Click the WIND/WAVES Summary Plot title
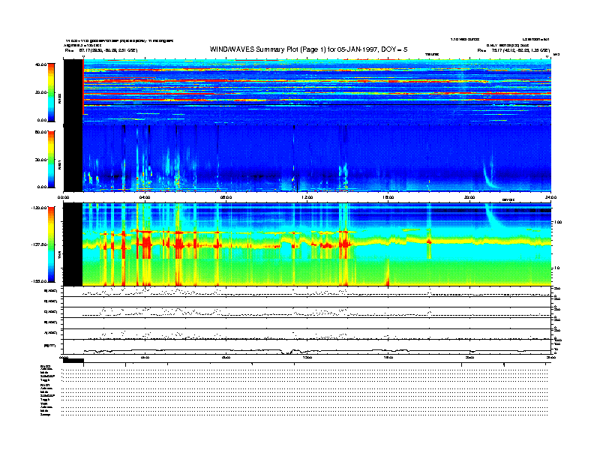Viewport: 594px width, 459px height. pos(309,49)
